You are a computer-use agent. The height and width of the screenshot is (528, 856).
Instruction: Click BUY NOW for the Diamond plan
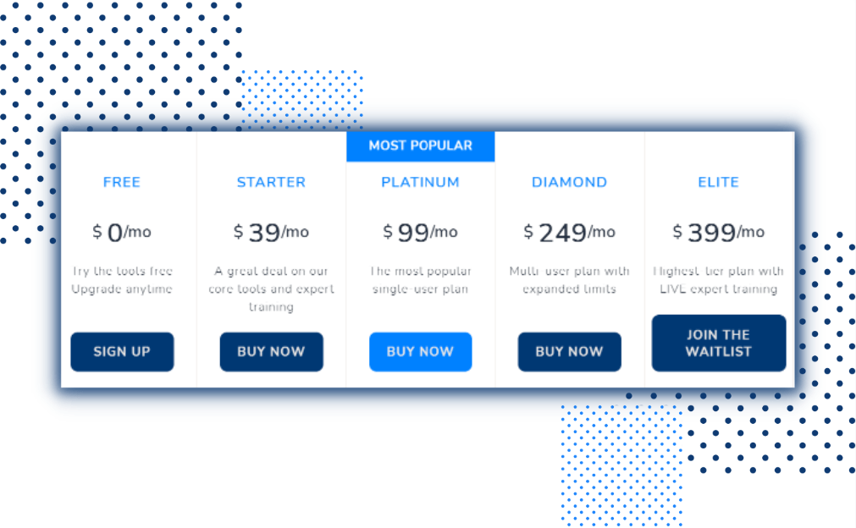(x=569, y=352)
